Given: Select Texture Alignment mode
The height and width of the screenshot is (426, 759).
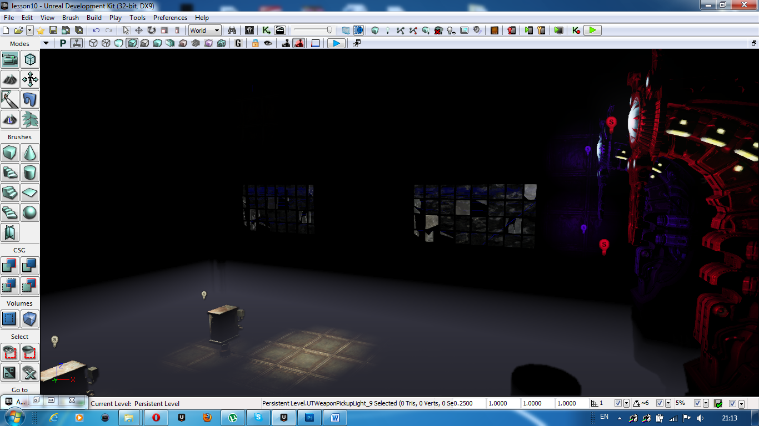Looking at the screenshot, I should [x=30, y=79].
